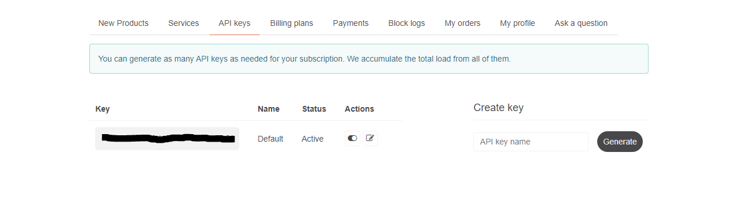Edit the Default API key name
735x217 pixels.
click(x=370, y=138)
